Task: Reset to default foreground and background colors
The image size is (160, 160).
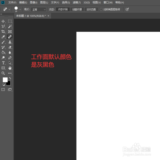Action: pos(4,85)
